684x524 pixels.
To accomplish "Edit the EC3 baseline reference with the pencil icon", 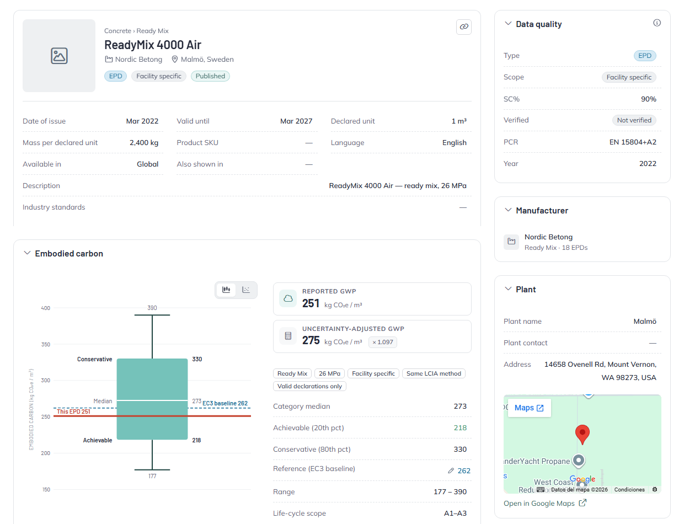I will 451,470.
